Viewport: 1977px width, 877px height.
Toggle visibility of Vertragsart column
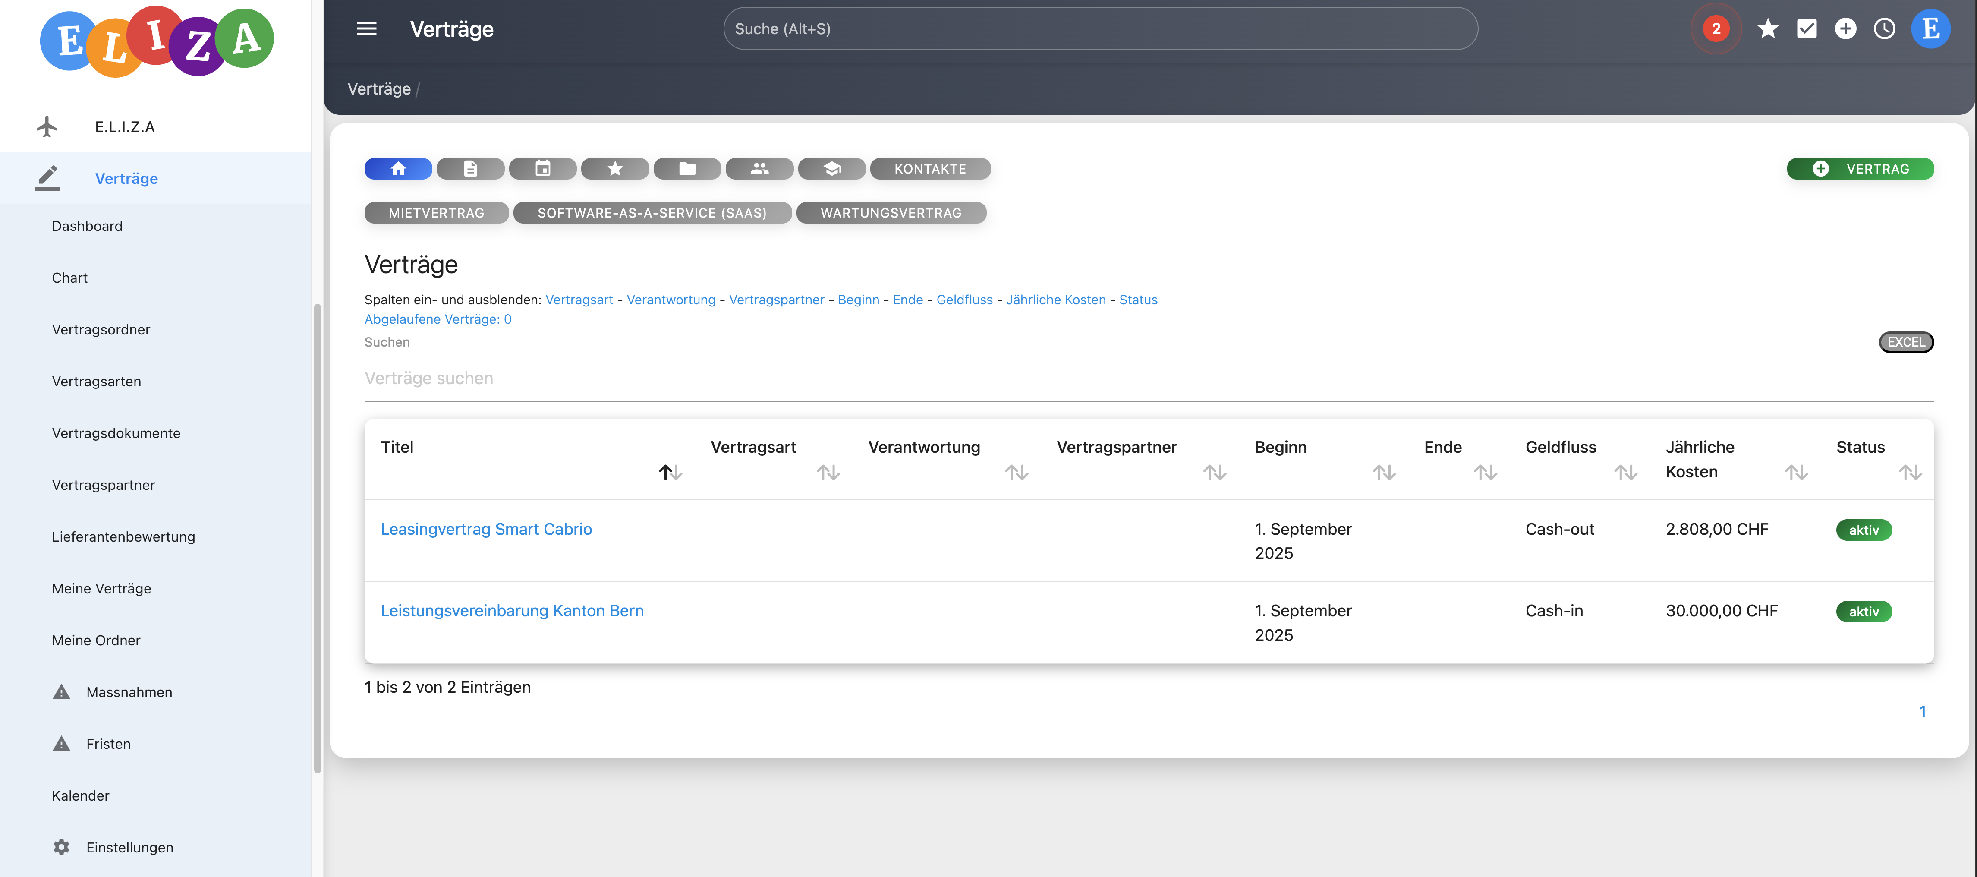(579, 300)
